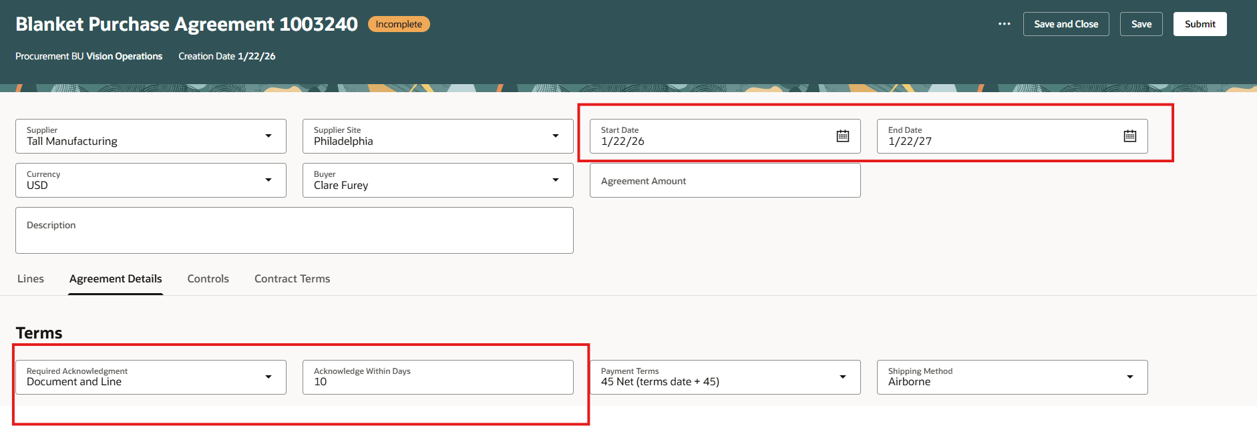Click into the Description text field
The width and height of the screenshot is (1257, 426).
click(295, 230)
